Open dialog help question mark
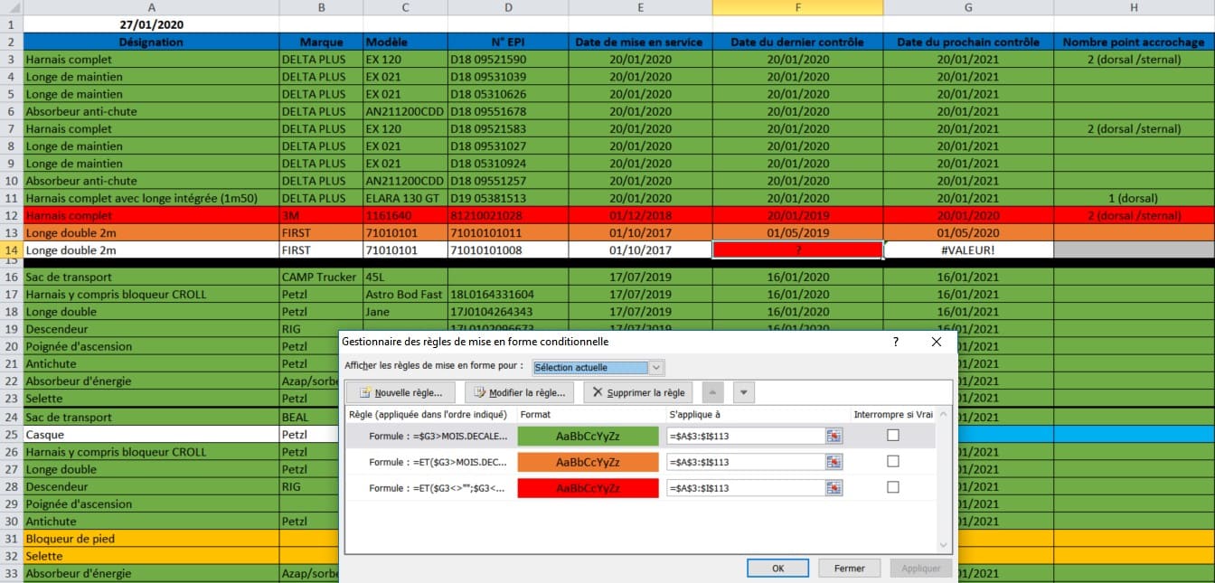The height and width of the screenshot is (583, 1215). tap(896, 343)
